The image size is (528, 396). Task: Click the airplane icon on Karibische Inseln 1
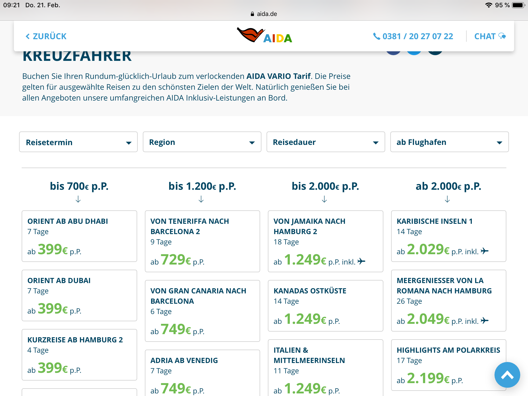point(485,251)
